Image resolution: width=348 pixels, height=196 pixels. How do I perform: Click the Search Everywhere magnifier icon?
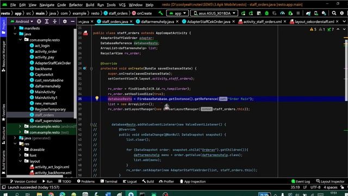[334, 13]
